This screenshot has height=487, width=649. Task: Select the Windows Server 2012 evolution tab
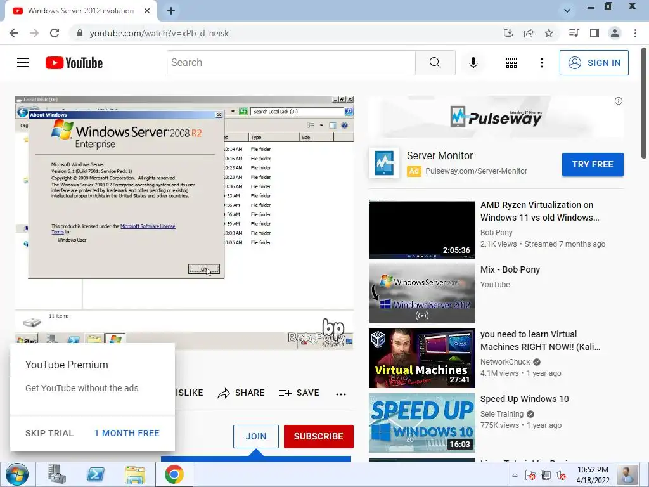coord(80,11)
